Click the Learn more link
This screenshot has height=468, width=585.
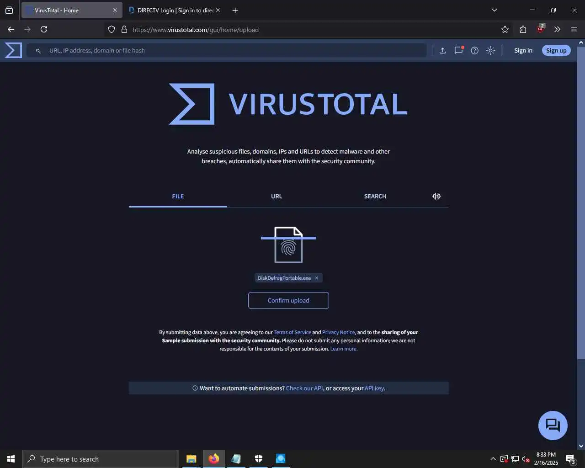[x=344, y=349]
